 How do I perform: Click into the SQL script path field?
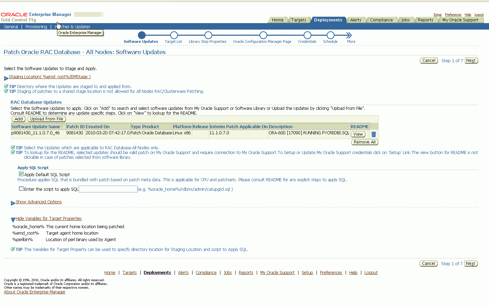click(x=108, y=189)
